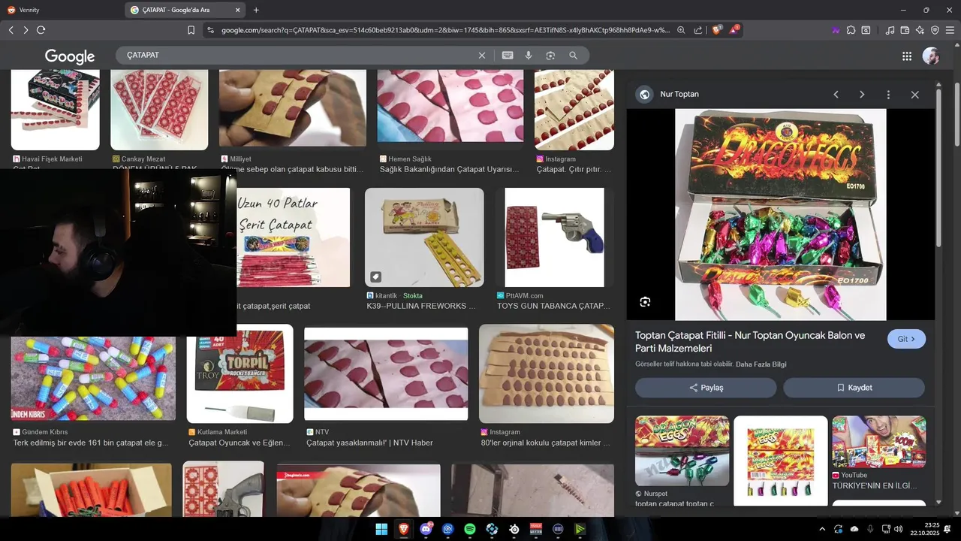
Task: Show the next image in the preview panel
Action: 862,95
